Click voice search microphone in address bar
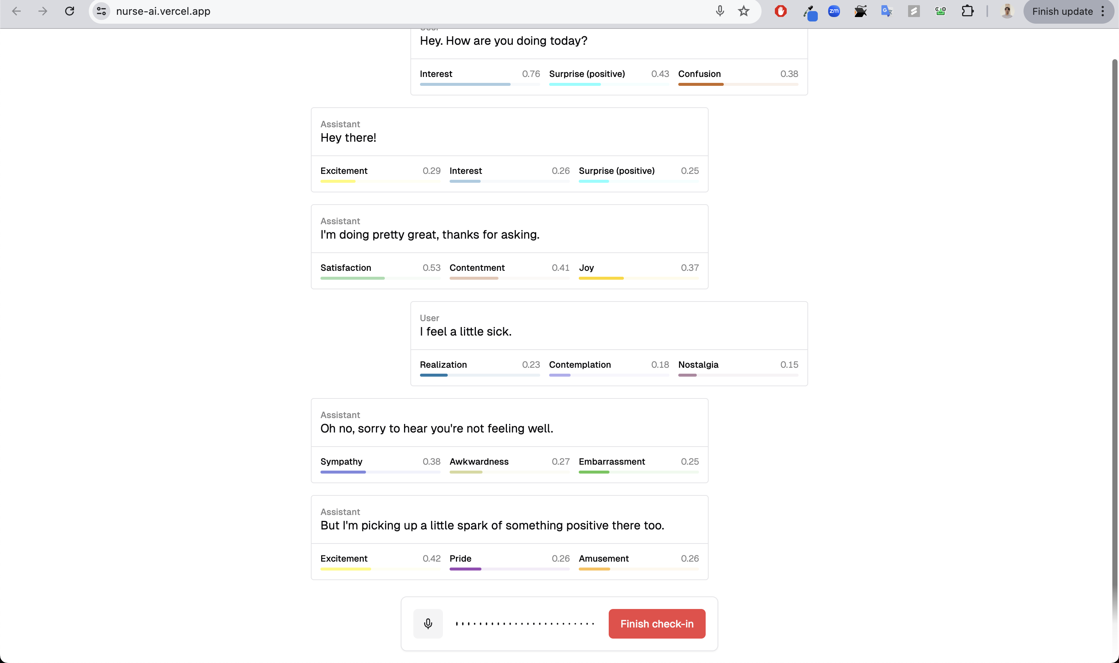The width and height of the screenshot is (1119, 663). 720,11
